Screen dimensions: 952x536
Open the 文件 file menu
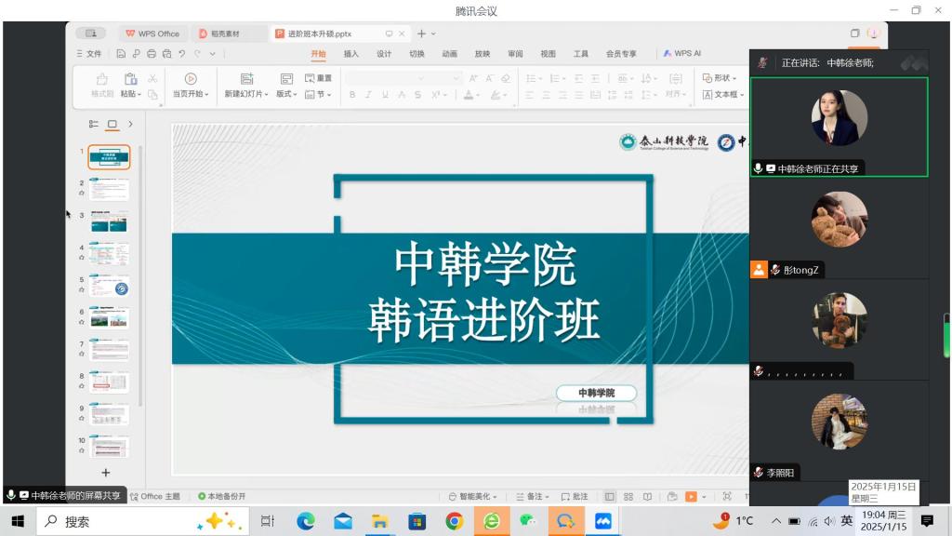pos(89,53)
